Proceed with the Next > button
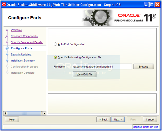162x131 pixels. pos(118,120)
